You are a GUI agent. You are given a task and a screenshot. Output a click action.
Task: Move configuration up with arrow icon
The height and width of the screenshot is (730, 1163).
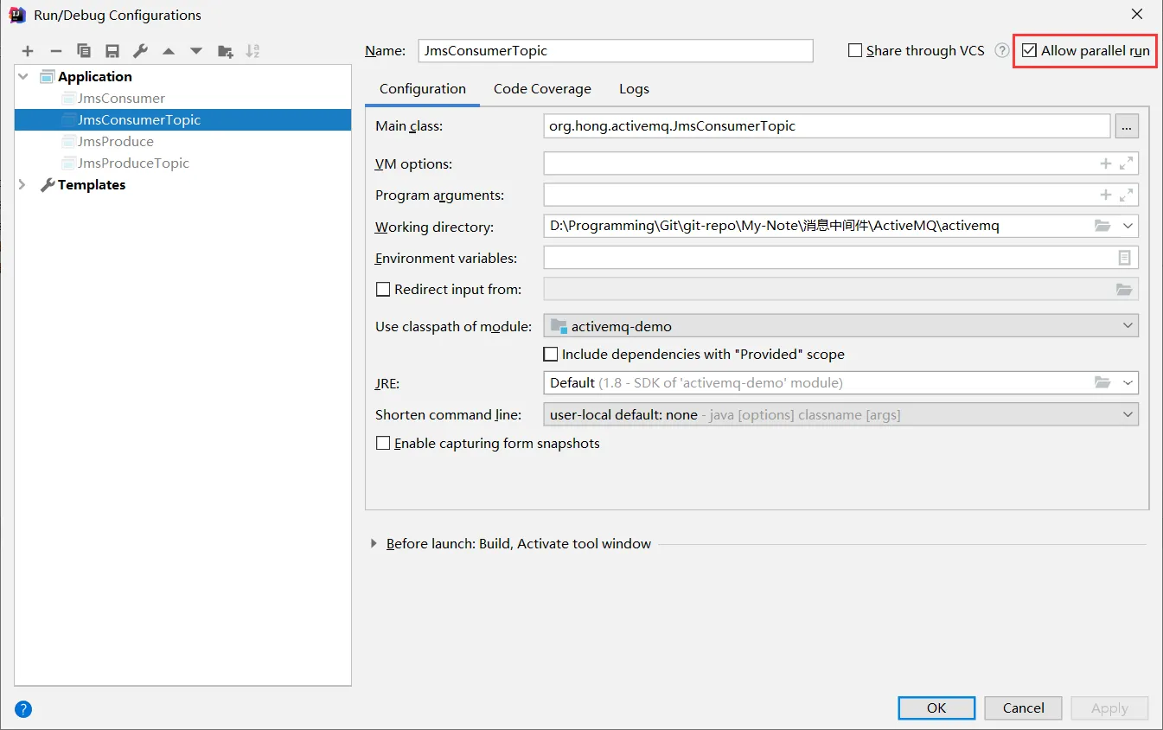pos(169,51)
